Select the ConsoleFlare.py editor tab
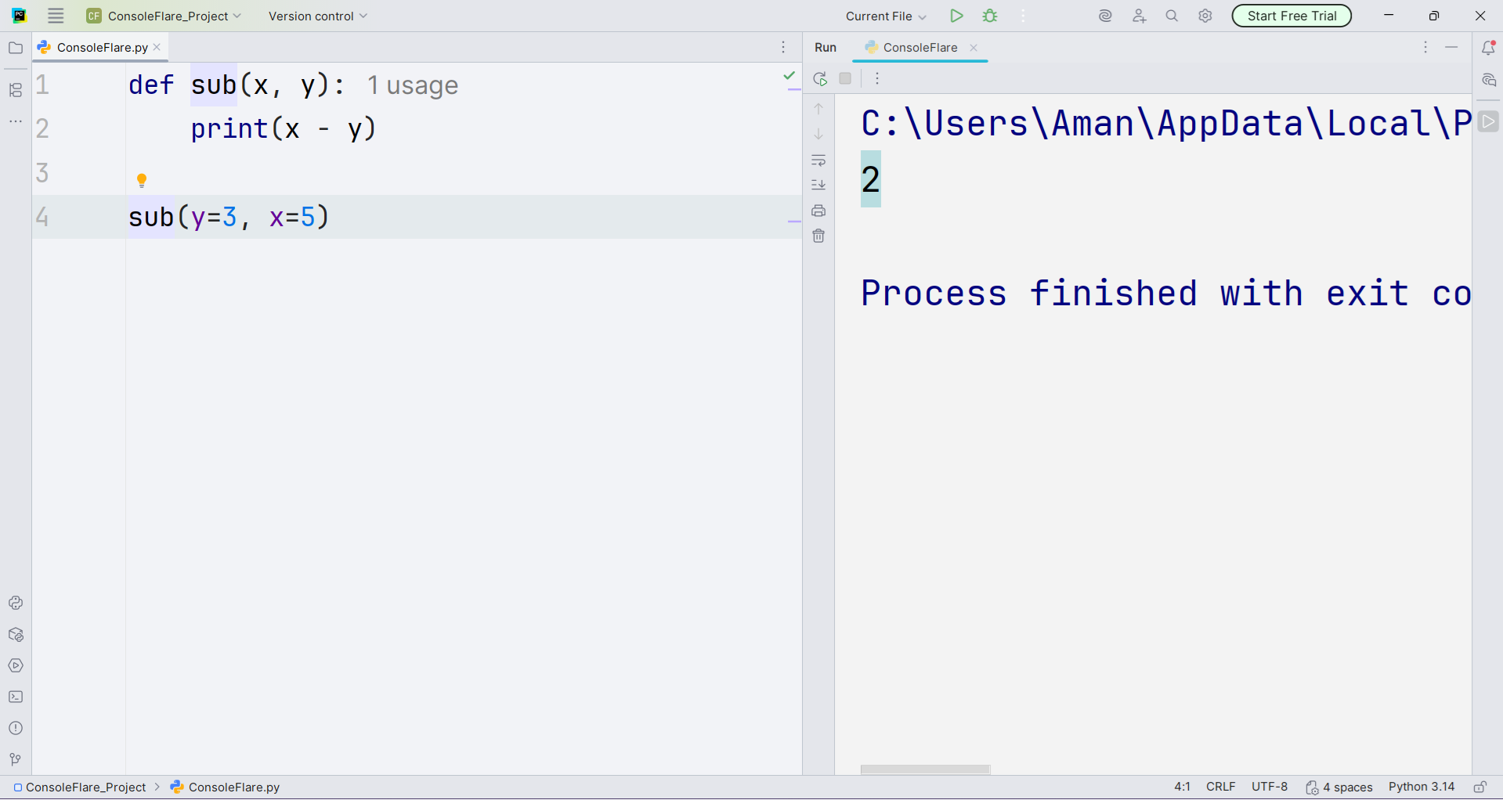1503x800 pixels. coord(102,48)
